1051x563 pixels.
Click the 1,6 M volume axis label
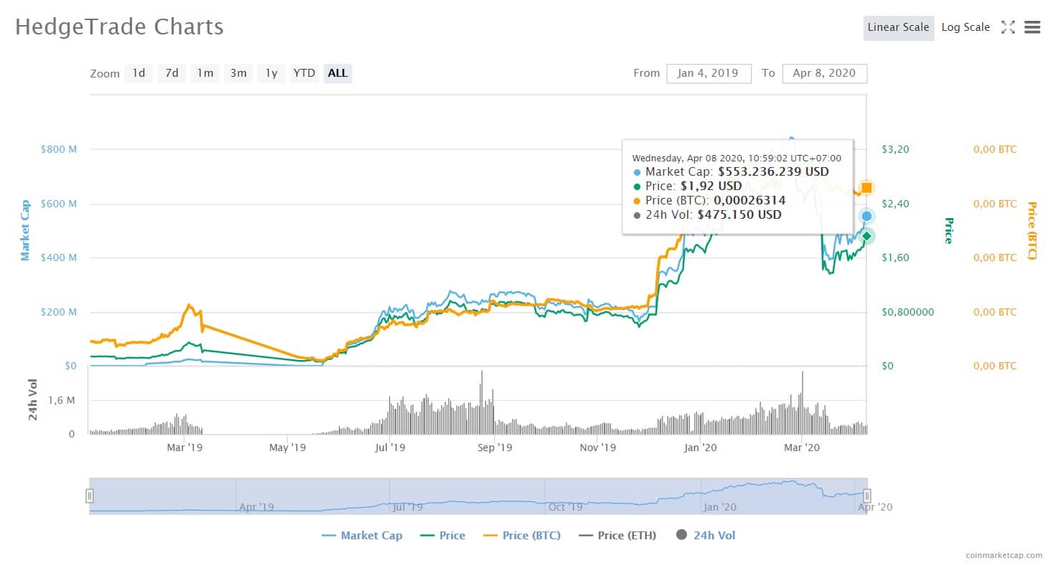pos(61,400)
